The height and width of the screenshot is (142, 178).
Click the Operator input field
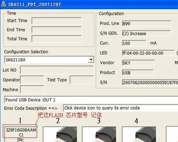(32, 80)
